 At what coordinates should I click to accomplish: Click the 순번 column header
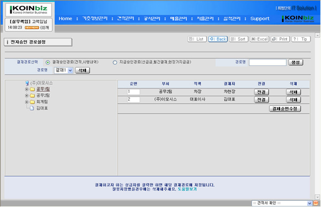point(134,84)
